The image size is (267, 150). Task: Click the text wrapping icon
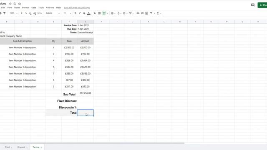click(x=124, y=13)
